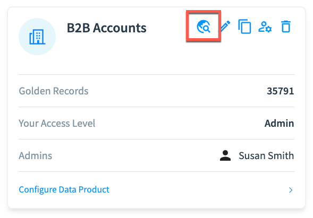
Task: Open the globe search explore data icon
Action: click(204, 27)
